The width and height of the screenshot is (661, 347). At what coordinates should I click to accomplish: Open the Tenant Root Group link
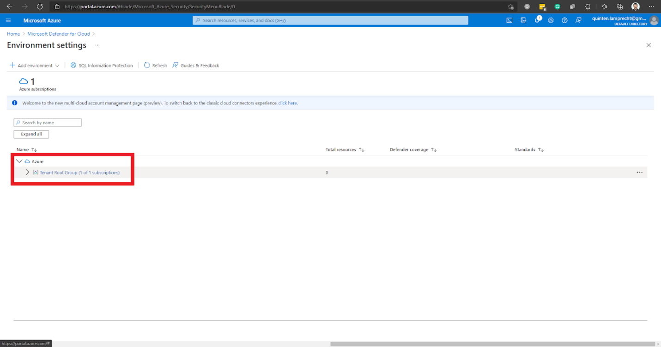pos(79,172)
